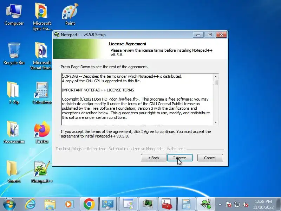Open the Control Panel taskbar item
The height and width of the screenshot is (211, 281).
(x=108, y=204)
